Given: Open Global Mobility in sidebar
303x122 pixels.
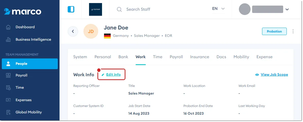Looking at the screenshot, I should click(28, 112).
